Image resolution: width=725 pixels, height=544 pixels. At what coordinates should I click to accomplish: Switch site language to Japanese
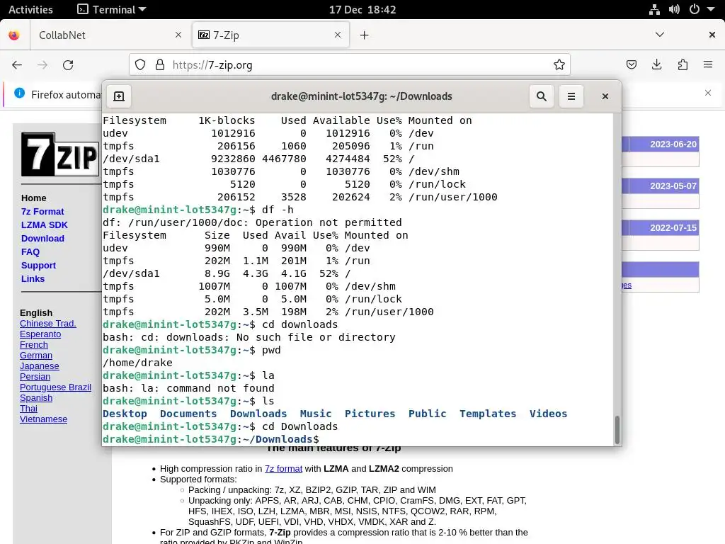(x=40, y=366)
